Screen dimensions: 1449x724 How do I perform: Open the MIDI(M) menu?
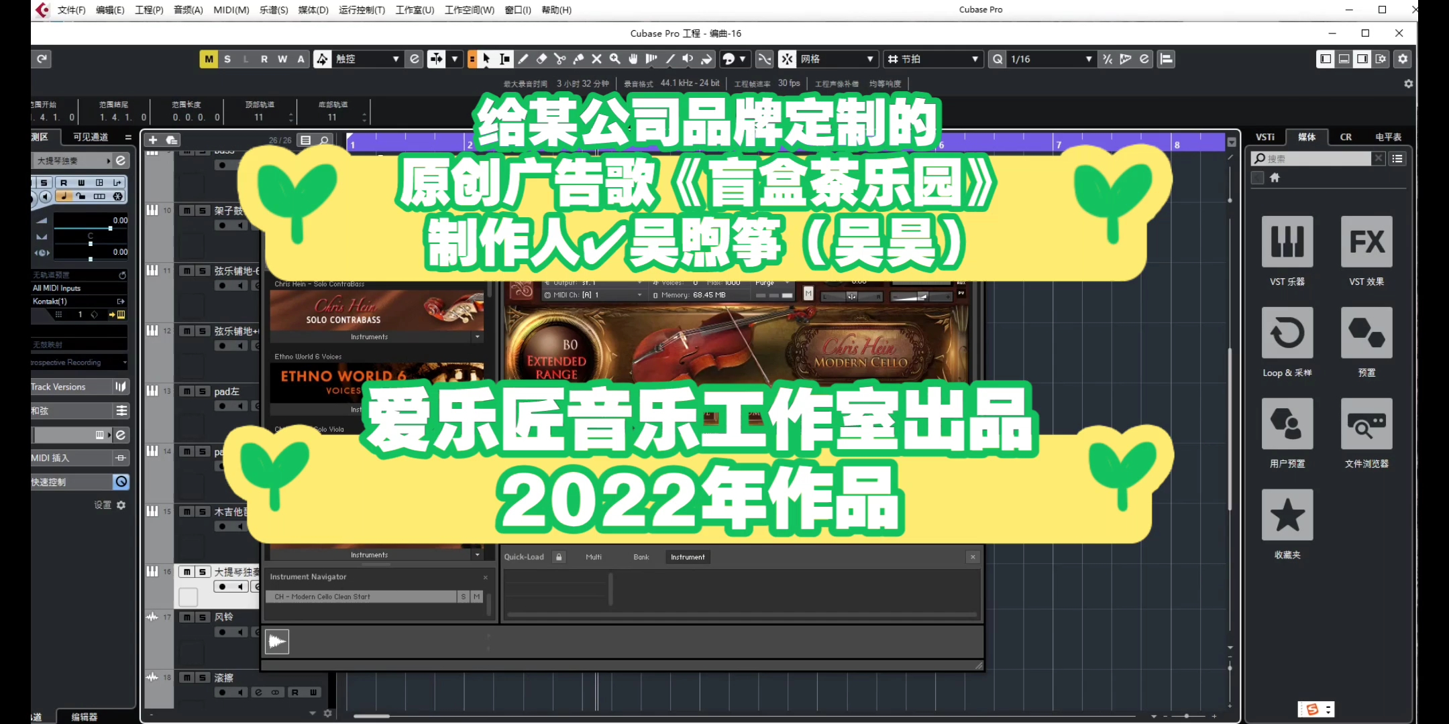[231, 10]
